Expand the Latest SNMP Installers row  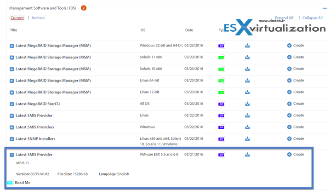[x=12, y=139]
